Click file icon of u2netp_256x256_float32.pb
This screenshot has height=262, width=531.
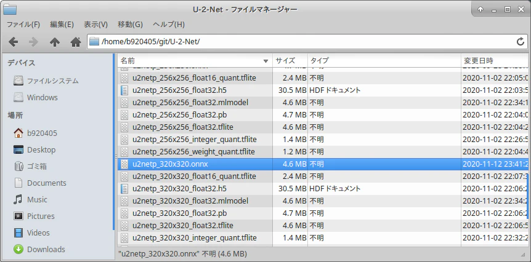124,115
